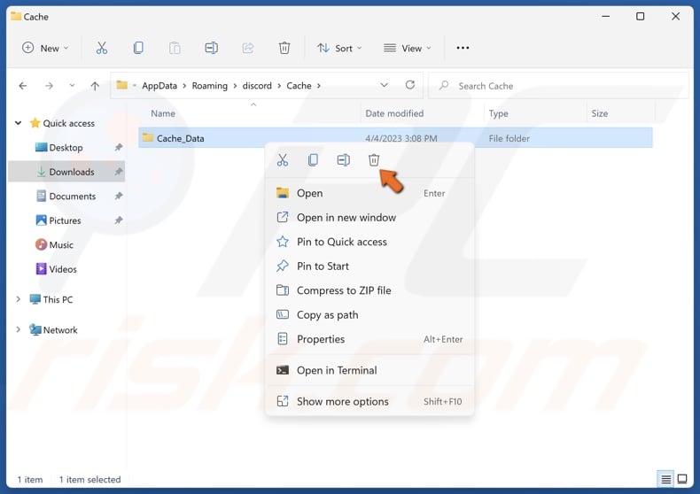The image size is (700, 494).
Task: Expand the address bar history dropdown
Action: pyautogui.click(x=384, y=85)
